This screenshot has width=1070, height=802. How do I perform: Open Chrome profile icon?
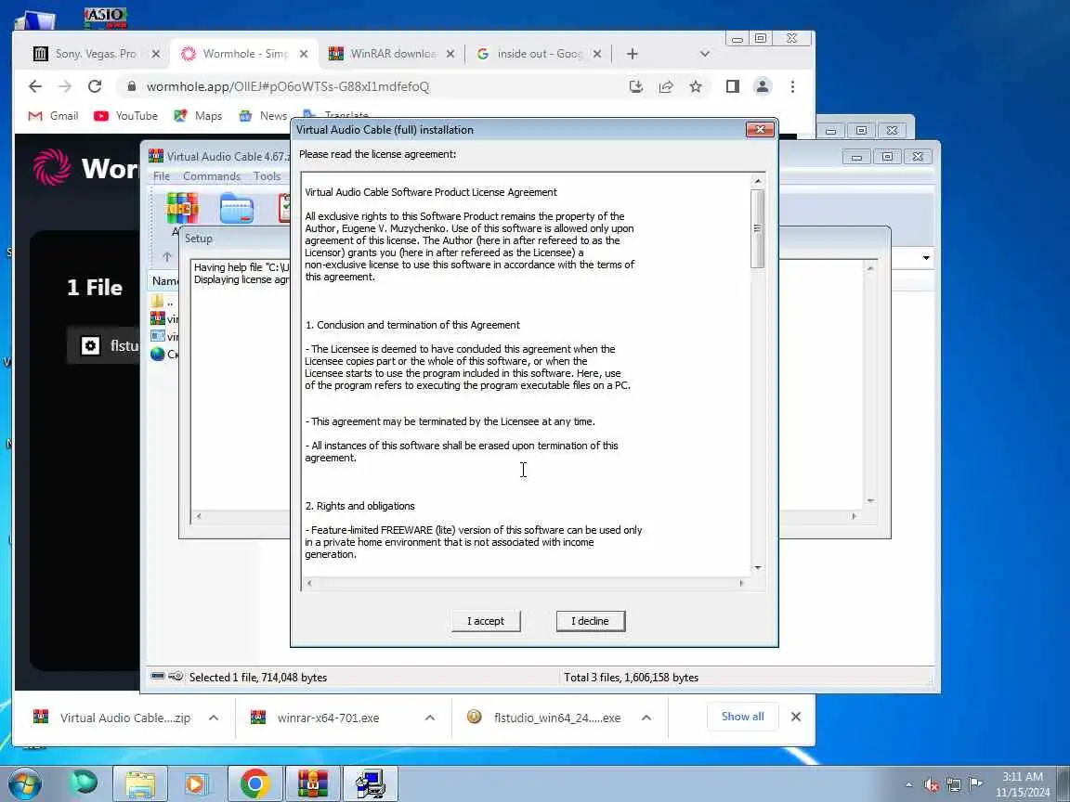click(x=763, y=86)
